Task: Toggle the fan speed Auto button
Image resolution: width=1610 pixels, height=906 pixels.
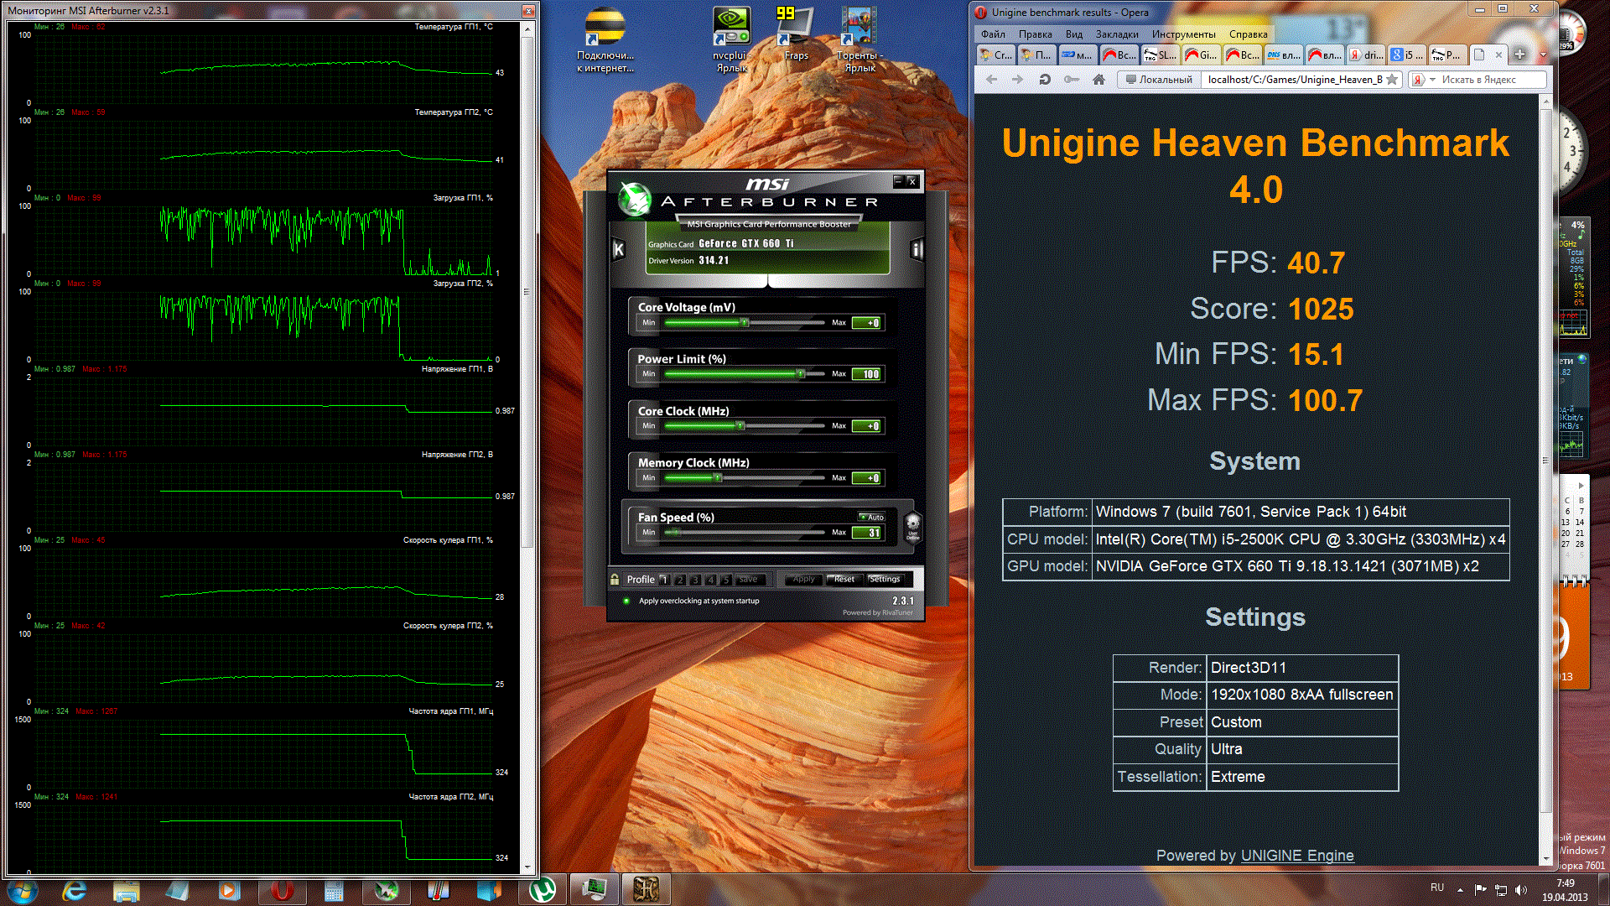Action: 871,517
